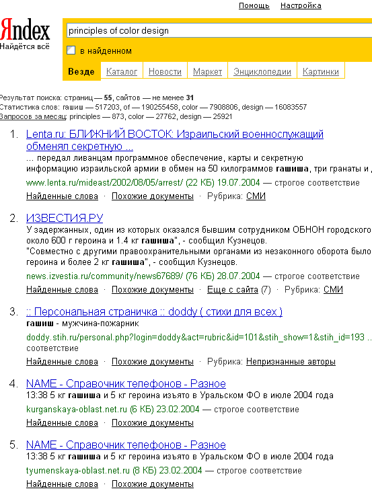Open 'Запросов за месяц' statistics link

pyautogui.click(x=34, y=116)
